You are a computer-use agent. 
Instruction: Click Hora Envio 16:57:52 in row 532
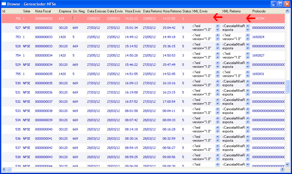131,102
